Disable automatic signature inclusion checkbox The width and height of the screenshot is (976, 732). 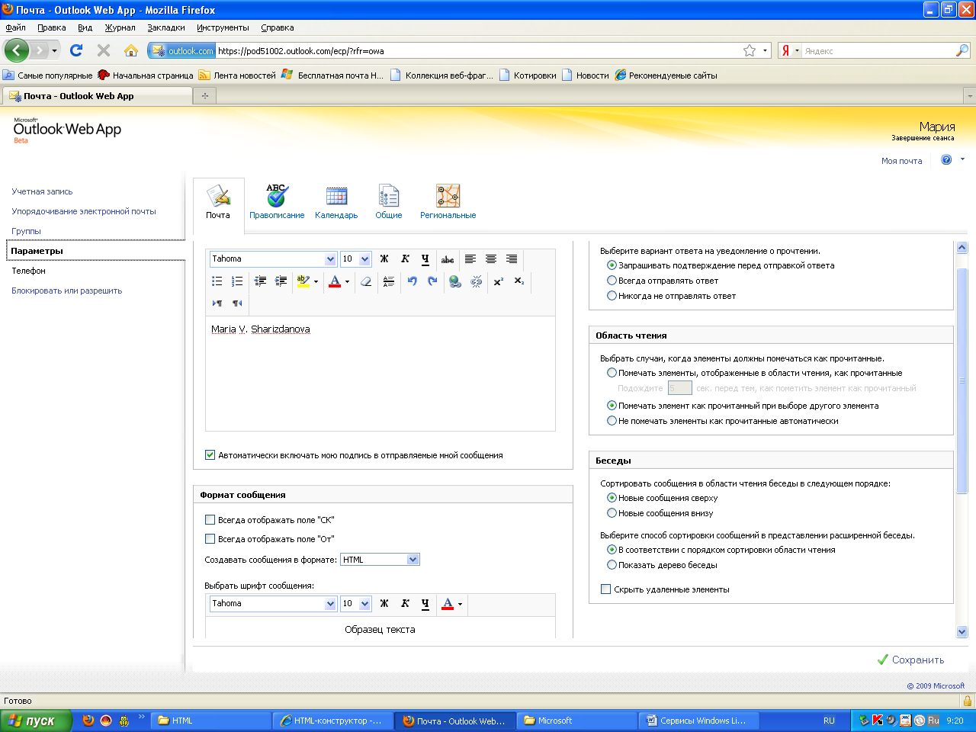pos(210,455)
